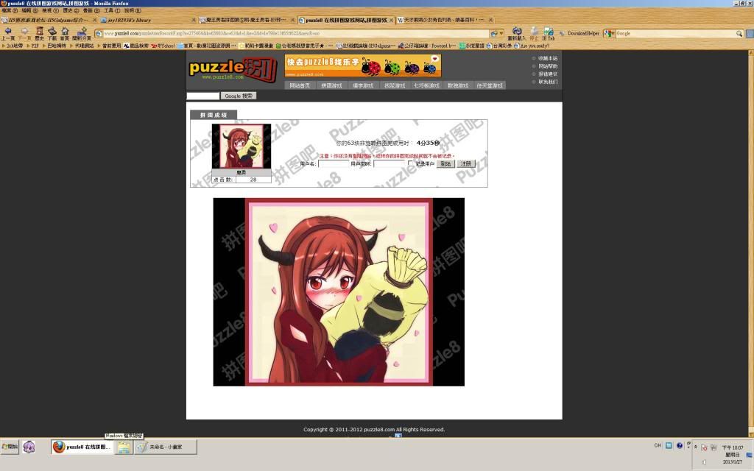Open the Windows Explorer taskbar icon
The height and width of the screenshot is (471, 754).
pos(123,447)
